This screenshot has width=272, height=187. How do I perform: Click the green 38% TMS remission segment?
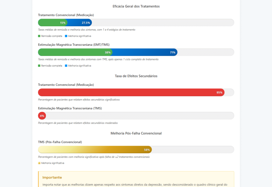tap(75, 52)
